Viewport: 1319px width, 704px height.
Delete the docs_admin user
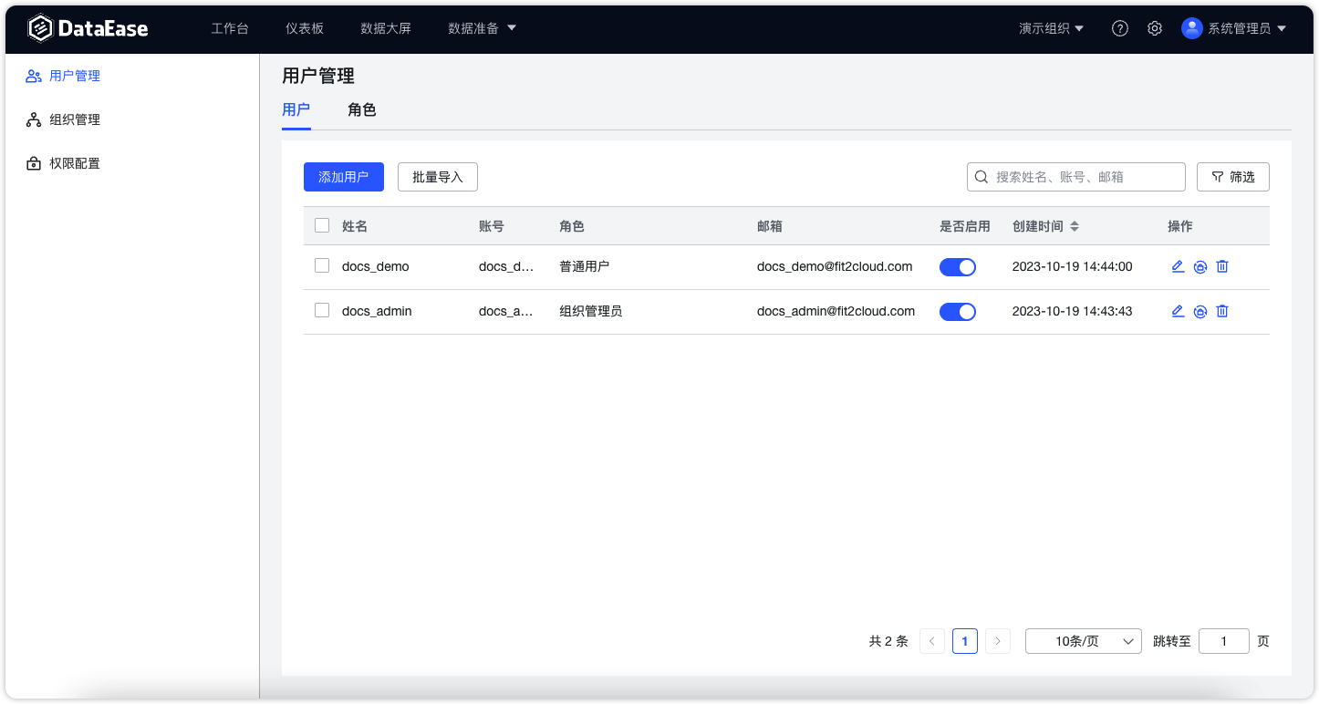(1222, 311)
